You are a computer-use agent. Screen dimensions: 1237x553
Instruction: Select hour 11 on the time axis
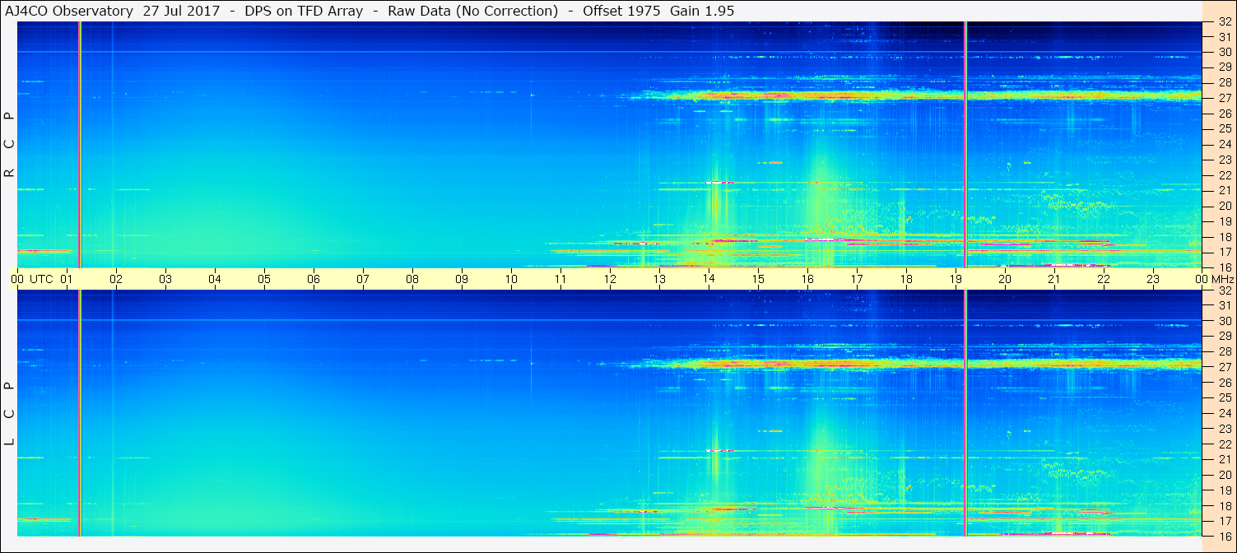560,279
